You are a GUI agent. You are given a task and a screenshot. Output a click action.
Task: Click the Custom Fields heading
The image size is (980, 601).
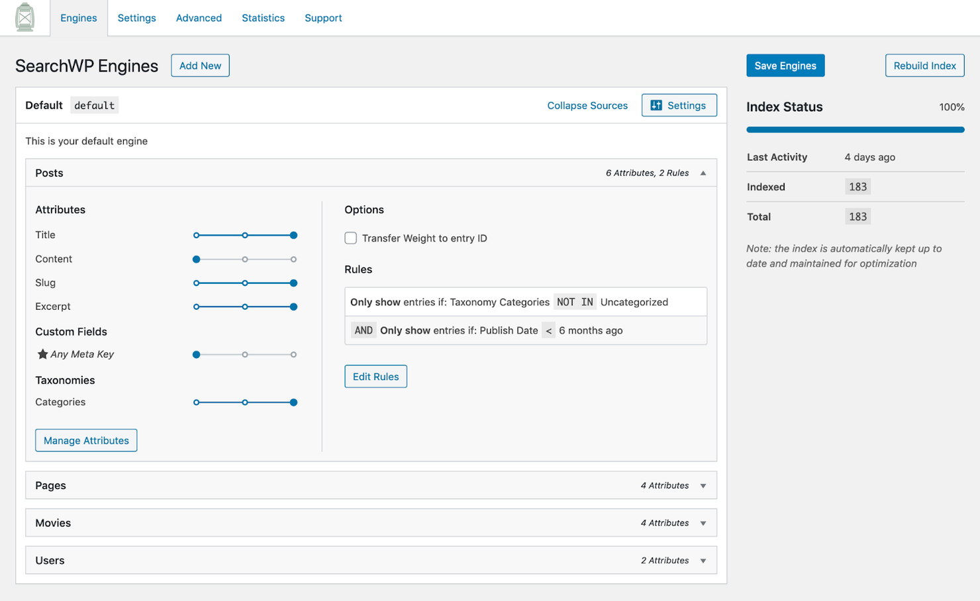pyautogui.click(x=71, y=332)
